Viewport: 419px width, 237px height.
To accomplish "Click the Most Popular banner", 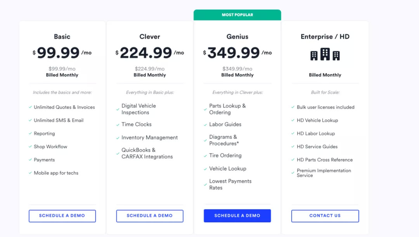I will pos(237,15).
